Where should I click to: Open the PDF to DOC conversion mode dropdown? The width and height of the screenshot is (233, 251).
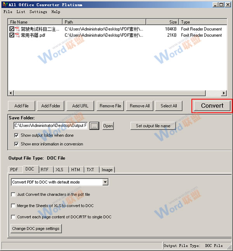click(105, 182)
